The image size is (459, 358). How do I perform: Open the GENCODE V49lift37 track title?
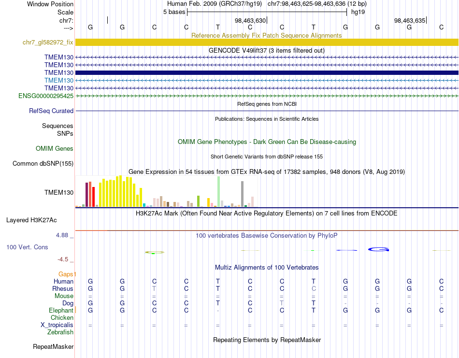pyautogui.click(x=266, y=50)
